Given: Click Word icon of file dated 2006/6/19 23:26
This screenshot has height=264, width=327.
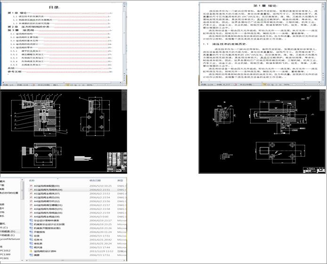Looking at the screenshot, I should 31,228.
